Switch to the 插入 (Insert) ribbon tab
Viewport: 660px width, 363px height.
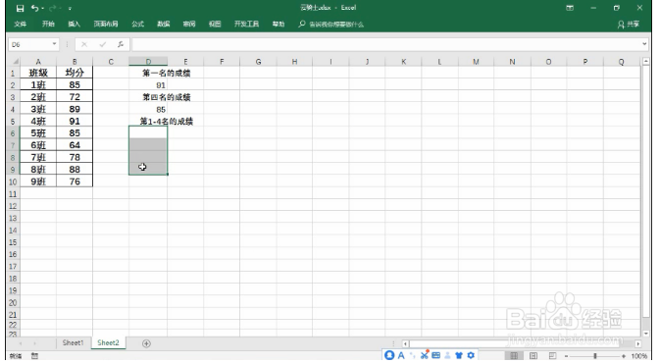(x=75, y=24)
